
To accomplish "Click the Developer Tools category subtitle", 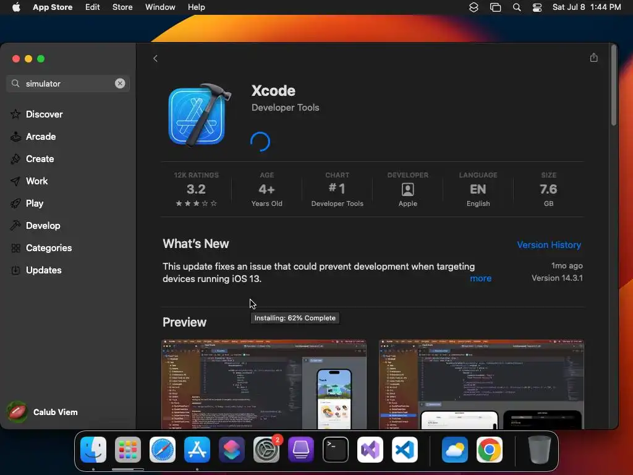I will click(x=286, y=108).
